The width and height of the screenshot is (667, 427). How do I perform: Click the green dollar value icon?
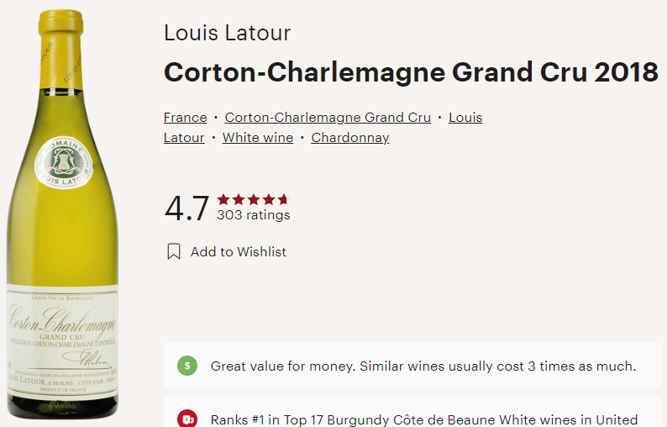[x=187, y=366]
